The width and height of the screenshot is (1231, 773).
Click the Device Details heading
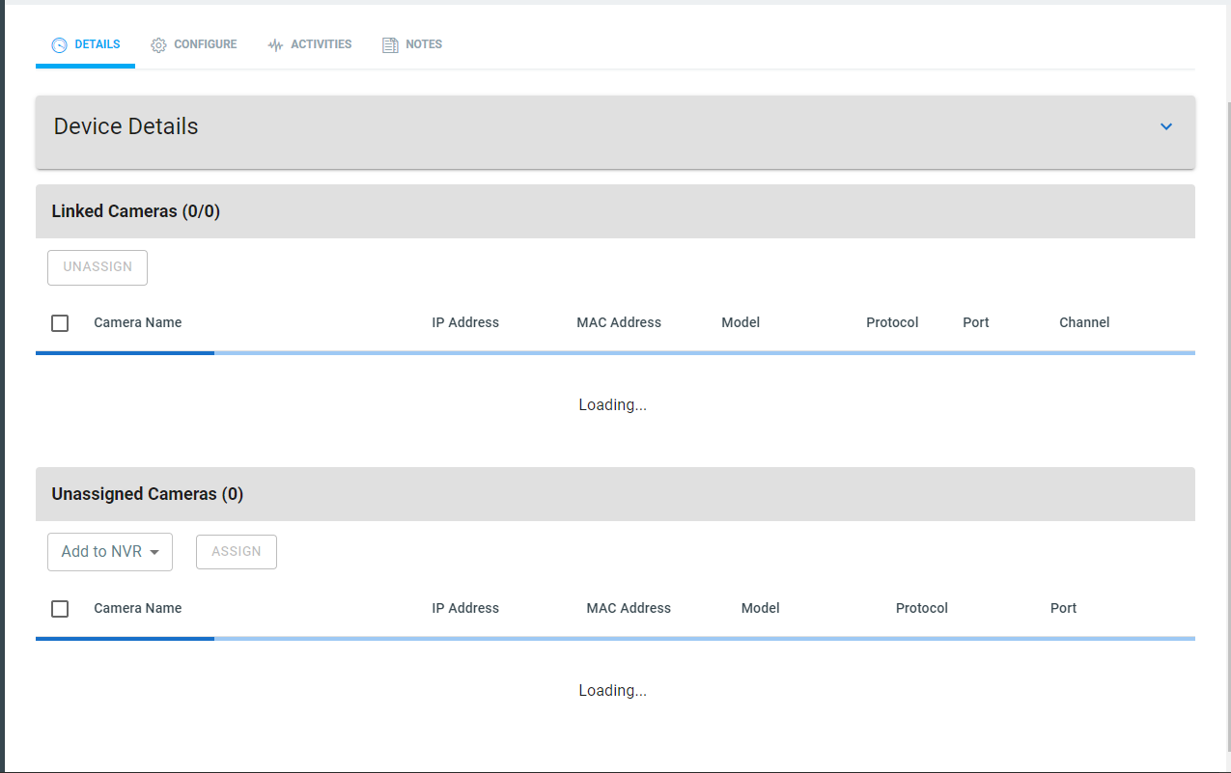(x=126, y=126)
